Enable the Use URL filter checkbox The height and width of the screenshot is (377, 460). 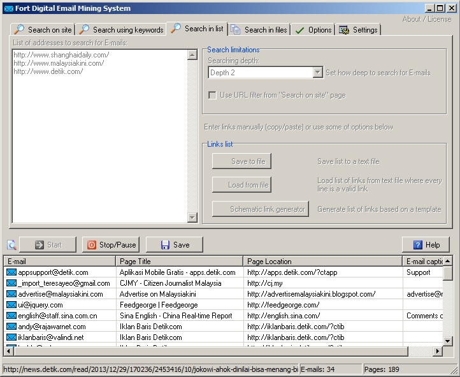coord(213,96)
